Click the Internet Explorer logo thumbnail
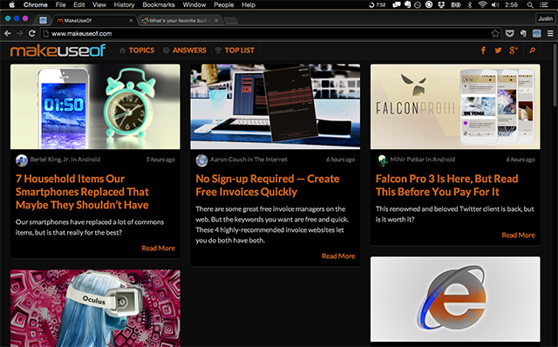Screen dimensions: 558x347 pos(455,299)
